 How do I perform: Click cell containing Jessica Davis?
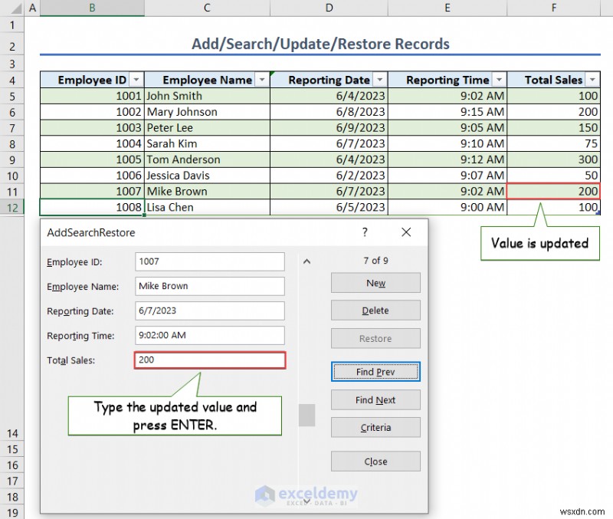(207, 176)
